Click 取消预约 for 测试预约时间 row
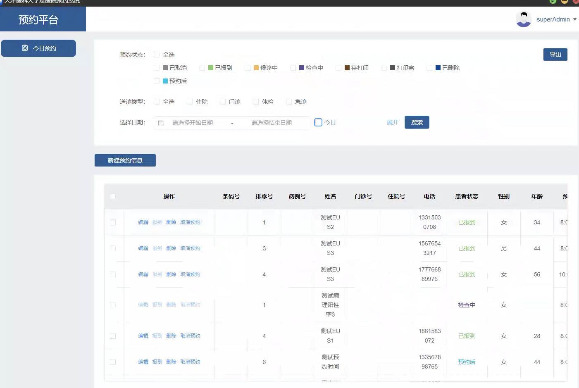The height and width of the screenshot is (388, 579). coord(190,362)
